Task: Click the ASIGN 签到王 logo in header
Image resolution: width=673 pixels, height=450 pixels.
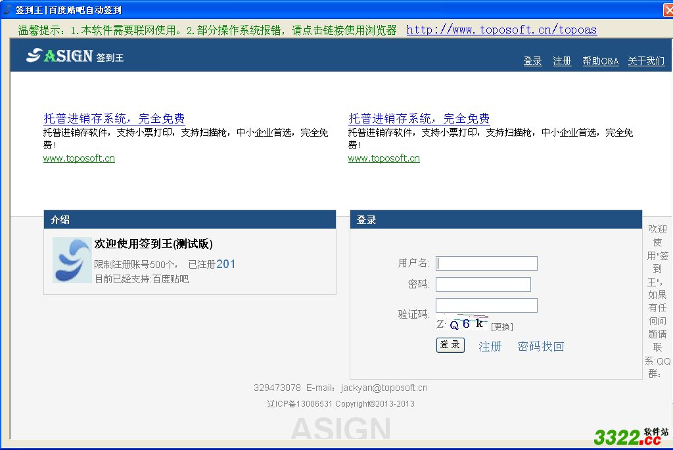Action: coord(75,56)
